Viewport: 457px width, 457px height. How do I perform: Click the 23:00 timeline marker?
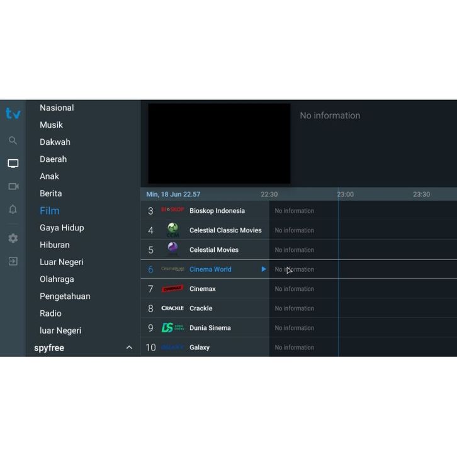[x=345, y=195]
